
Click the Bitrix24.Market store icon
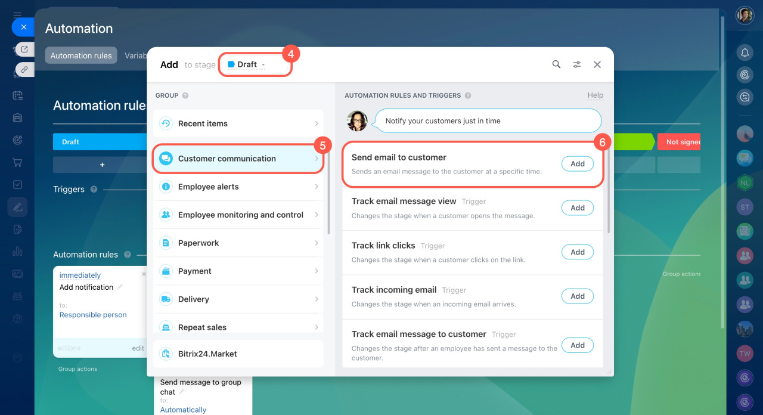coord(166,354)
